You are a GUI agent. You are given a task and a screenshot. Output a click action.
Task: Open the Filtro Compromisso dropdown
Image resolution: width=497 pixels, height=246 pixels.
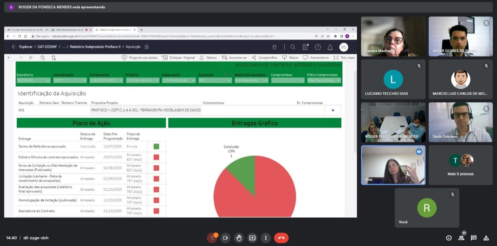(324, 81)
